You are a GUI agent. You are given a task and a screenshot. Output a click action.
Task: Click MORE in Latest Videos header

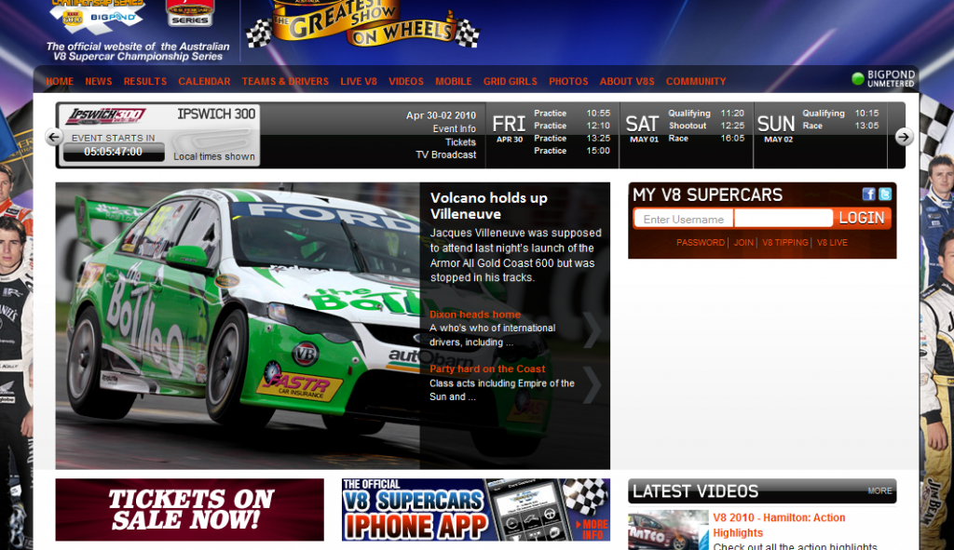coord(879,491)
